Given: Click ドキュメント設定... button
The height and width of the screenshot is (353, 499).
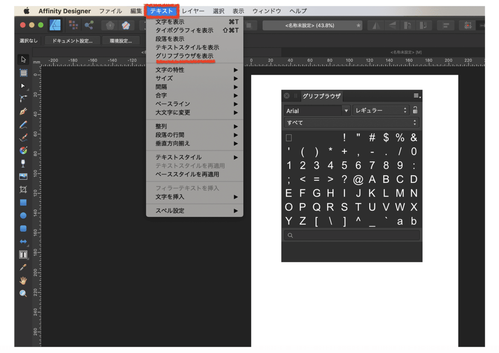Looking at the screenshot, I should [x=72, y=41].
